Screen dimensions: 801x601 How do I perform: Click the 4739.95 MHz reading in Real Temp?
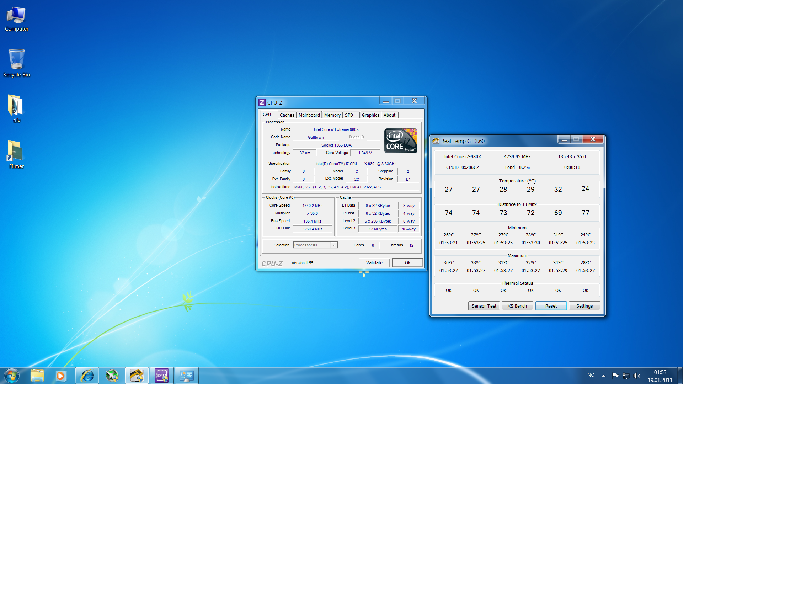(517, 157)
